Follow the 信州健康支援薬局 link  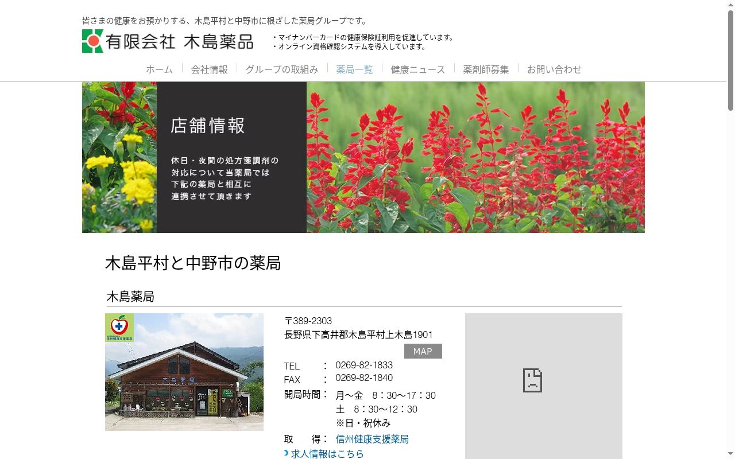(x=372, y=439)
